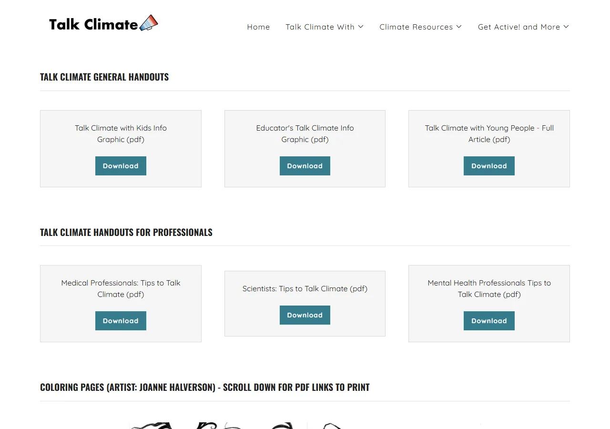The height and width of the screenshot is (429, 610).
Task: Select the Talk Climate With menu item
Action: [320, 27]
